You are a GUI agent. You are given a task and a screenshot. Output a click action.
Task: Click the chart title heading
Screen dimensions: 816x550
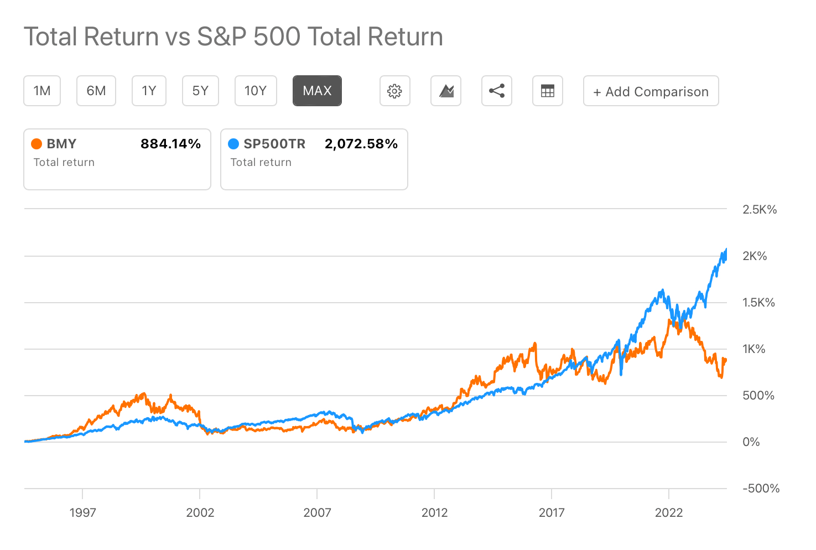click(233, 37)
